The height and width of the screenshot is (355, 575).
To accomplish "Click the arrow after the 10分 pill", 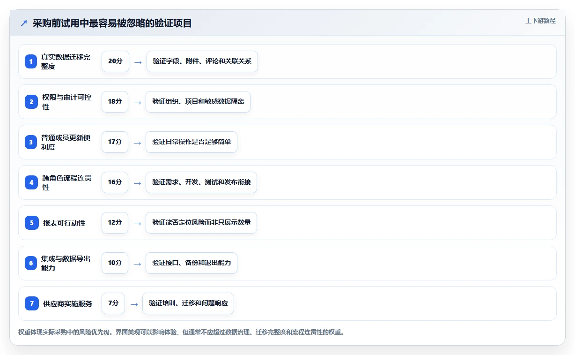I will tap(137, 264).
